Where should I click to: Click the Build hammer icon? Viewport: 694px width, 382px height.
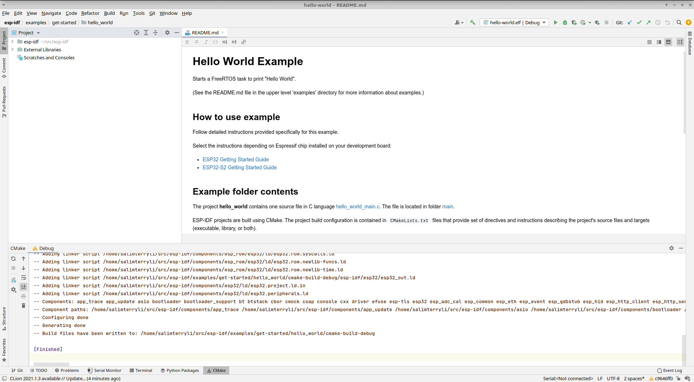[472, 22]
